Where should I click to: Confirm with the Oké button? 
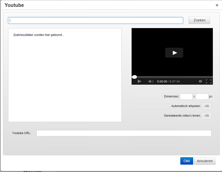click(186, 161)
